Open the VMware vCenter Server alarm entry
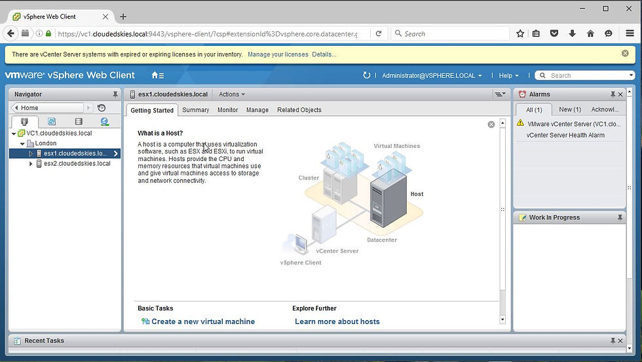This screenshot has width=642, height=362. pyautogui.click(x=574, y=124)
